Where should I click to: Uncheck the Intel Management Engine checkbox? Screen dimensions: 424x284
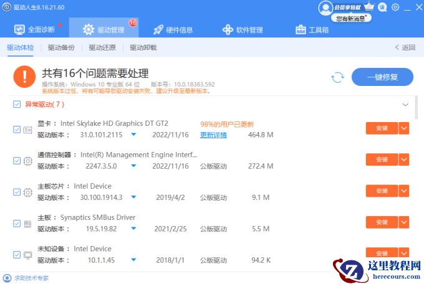point(17,161)
